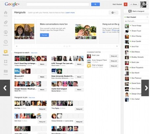Click Start a hangout button
The height and width of the screenshot is (134, 150).
pyautogui.click(x=136, y=11)
